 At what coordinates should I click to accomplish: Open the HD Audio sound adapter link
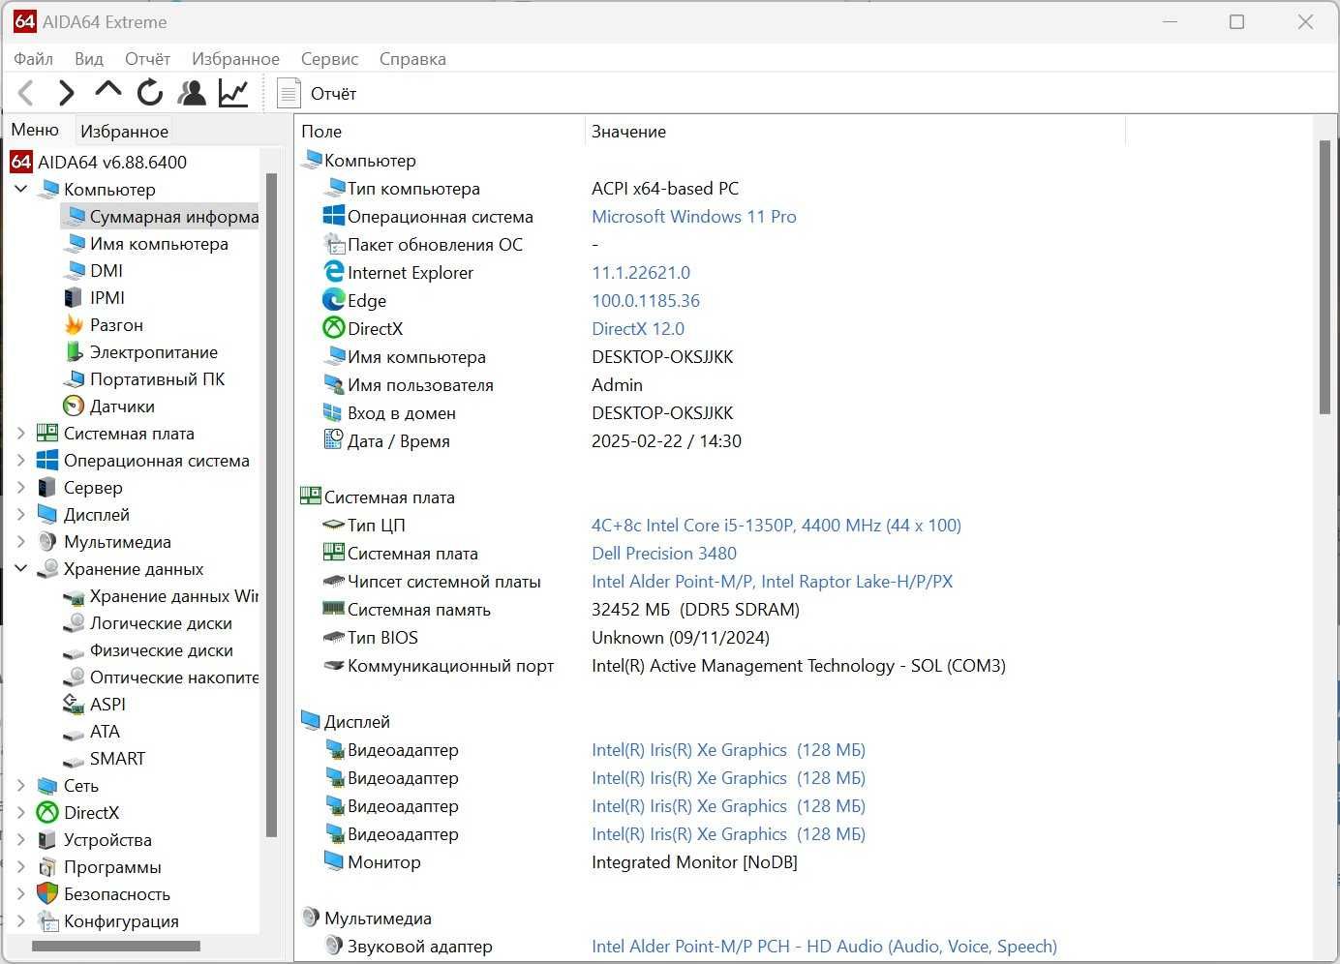point(824,947)
